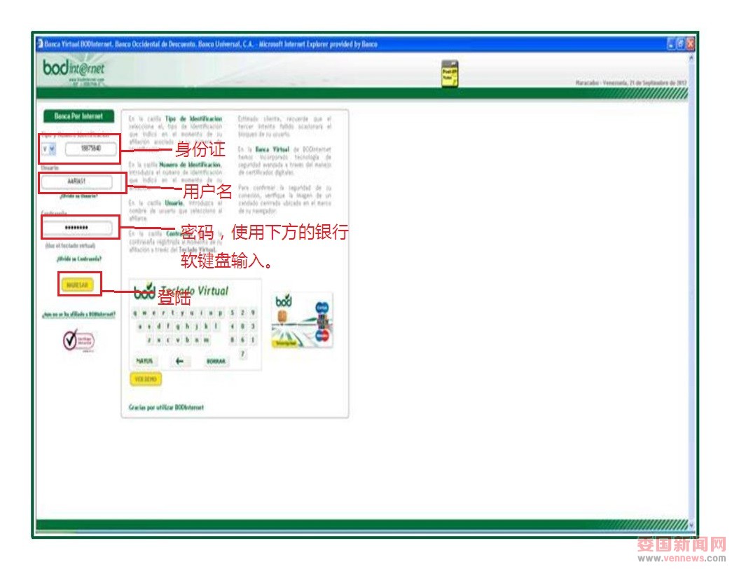Click the identification number input field
This screenshot has height=569, width=732.
point(90,149)
